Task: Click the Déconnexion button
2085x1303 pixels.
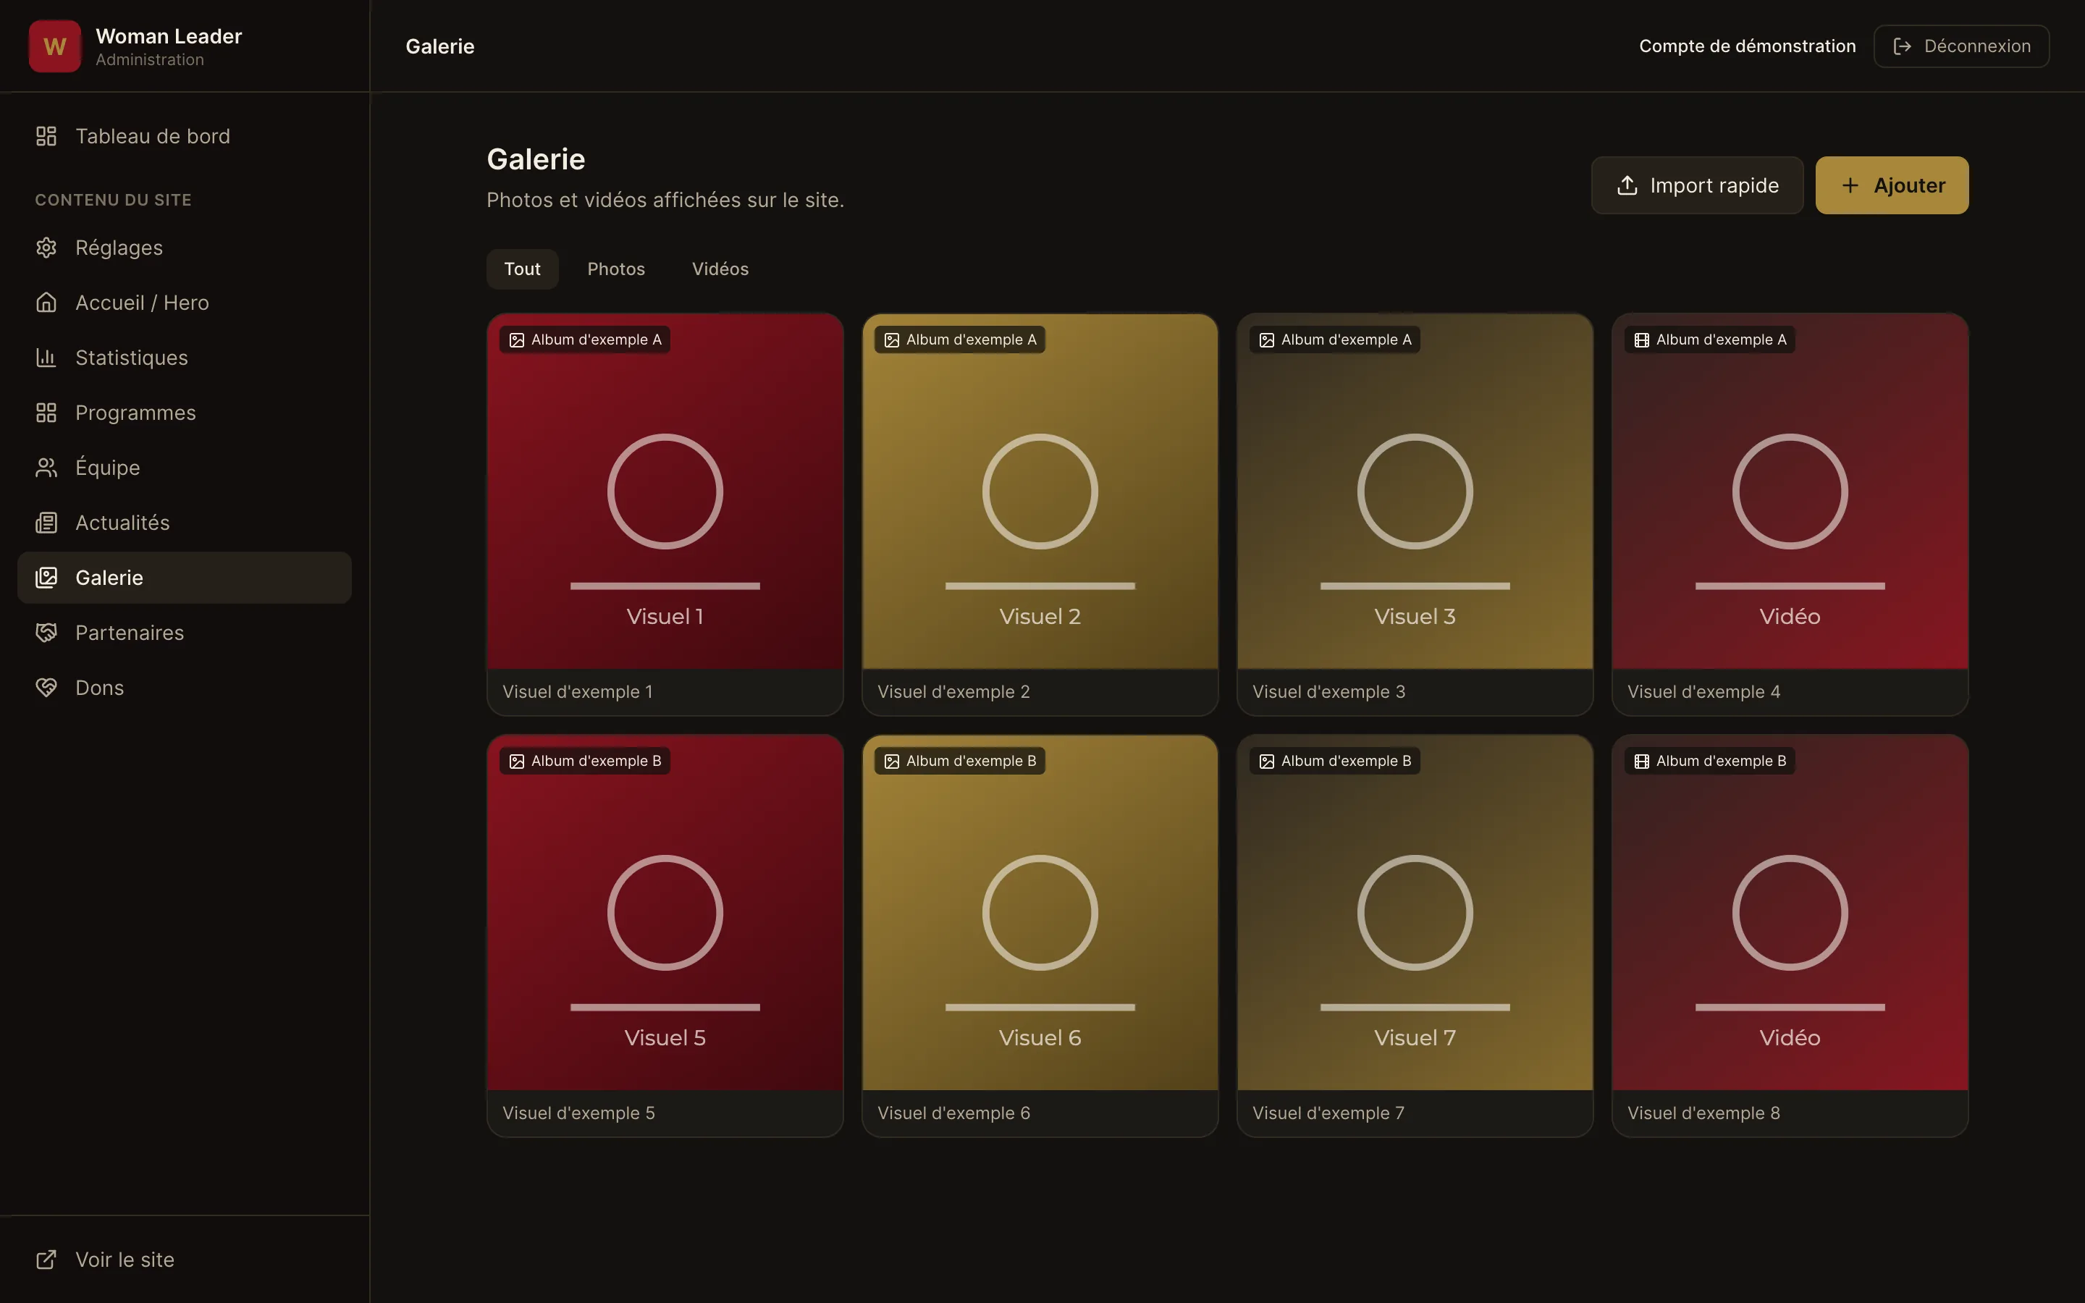Action: (x=1961, y=46)
